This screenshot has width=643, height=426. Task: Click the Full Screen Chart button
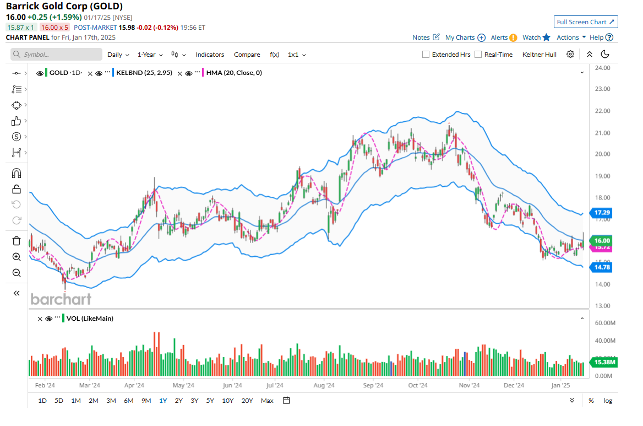pos(586,22)
